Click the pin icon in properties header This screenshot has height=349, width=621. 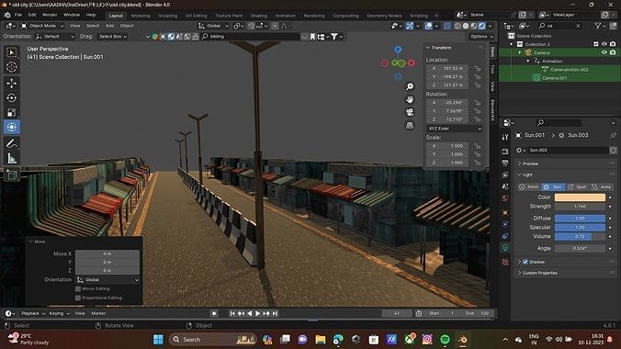[613, 135]
